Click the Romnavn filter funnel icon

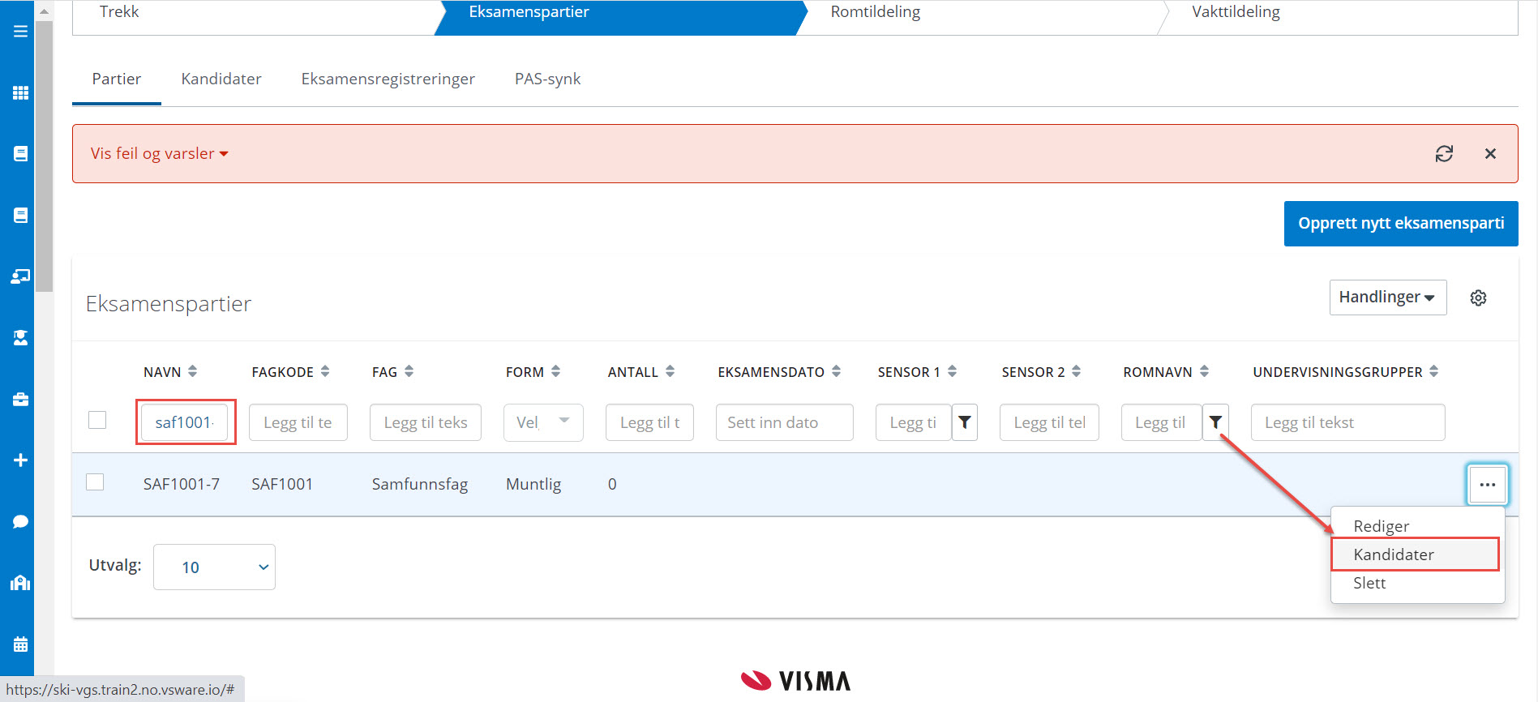point(1215,422)
